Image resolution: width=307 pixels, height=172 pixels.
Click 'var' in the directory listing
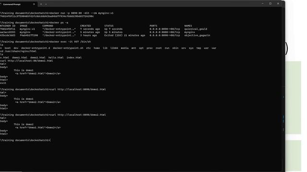214,48
